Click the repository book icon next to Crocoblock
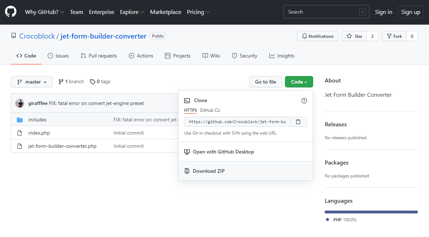Screen dimensions: 429x237 14,36
